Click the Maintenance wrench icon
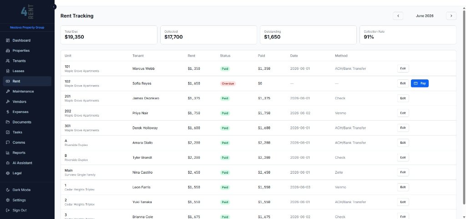The image size is (466, 219). pos(8,92)
